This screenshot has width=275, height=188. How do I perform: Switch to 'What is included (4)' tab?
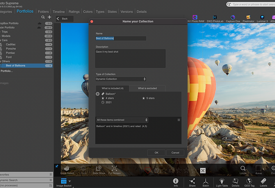[x=113, y=88]
